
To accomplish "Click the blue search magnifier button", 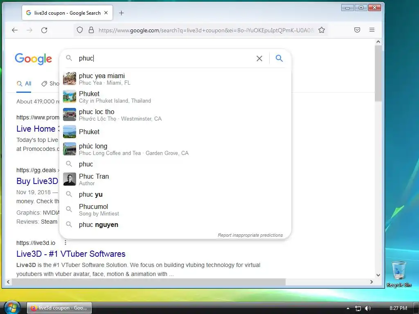I will (279, 58).
